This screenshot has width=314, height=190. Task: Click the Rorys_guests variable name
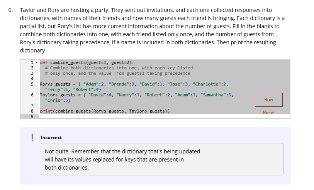point(55,84)
